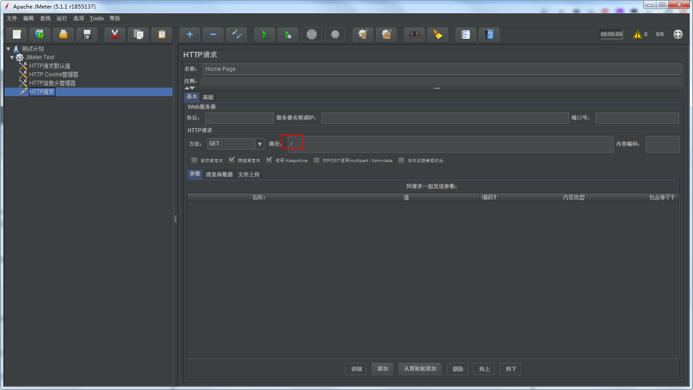Click the 添加 button
Image resolution: width=693 pixels, height=390 pixels.
(383, 369)
